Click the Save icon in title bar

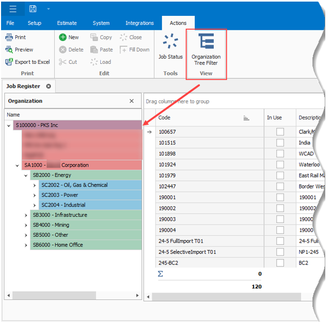pos(33,8)
